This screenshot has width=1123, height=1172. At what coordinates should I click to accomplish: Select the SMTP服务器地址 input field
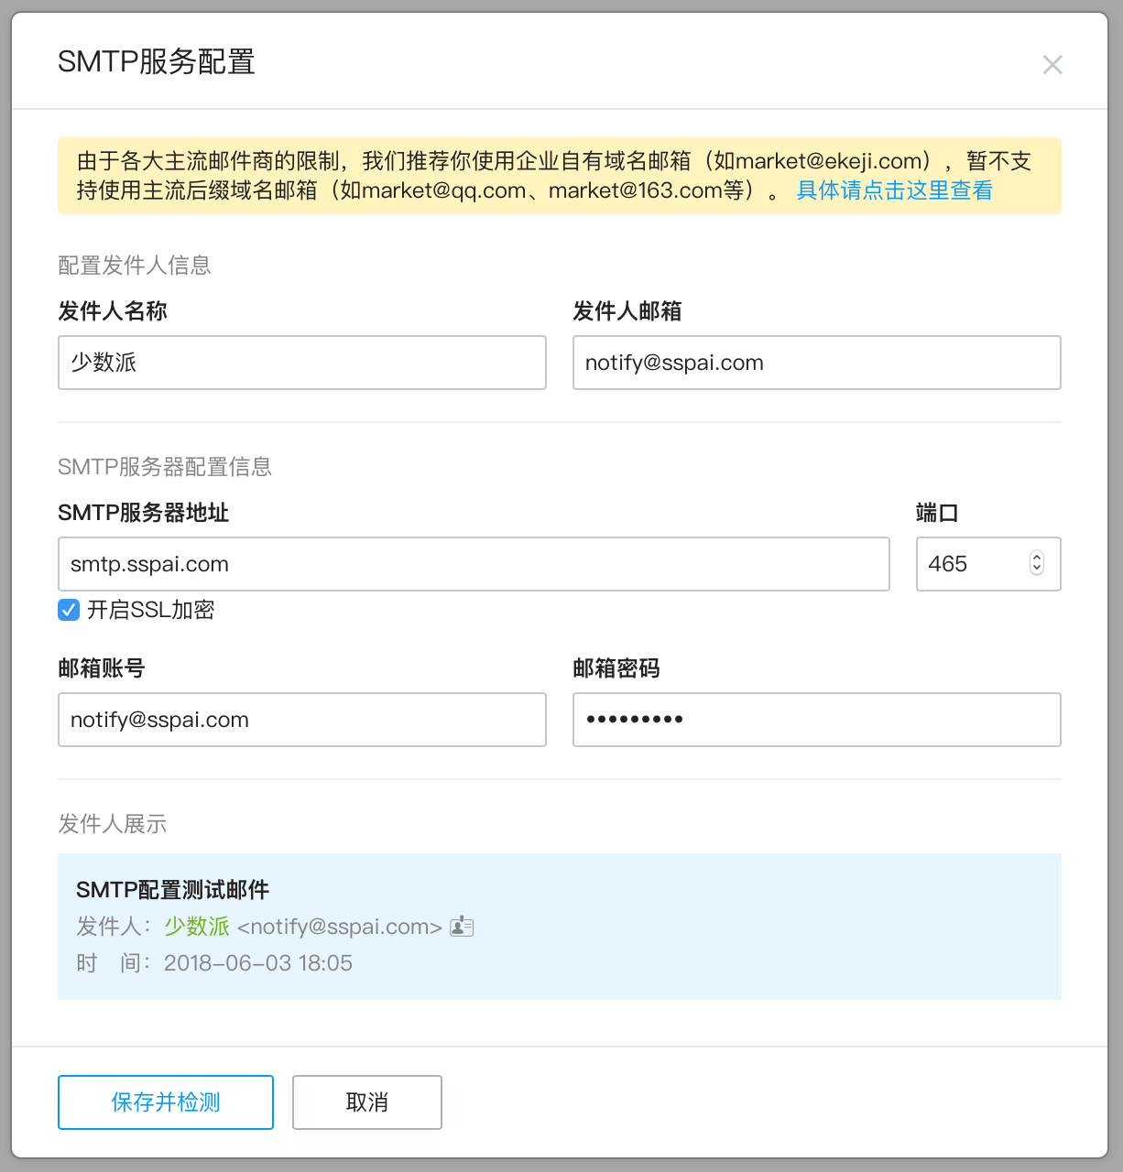click(x=474, y=564)
